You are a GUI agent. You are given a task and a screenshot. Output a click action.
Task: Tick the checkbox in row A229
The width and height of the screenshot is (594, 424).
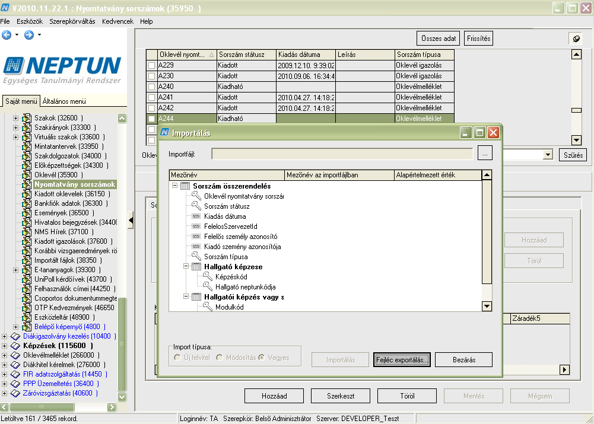point(151,65)
